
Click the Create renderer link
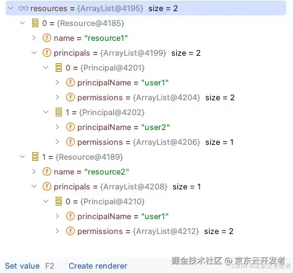98,266
